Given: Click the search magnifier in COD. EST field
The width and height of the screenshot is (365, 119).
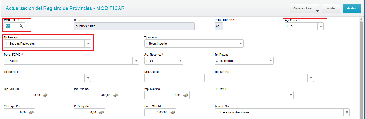Looking at the screenshot, I should (21, 26).
